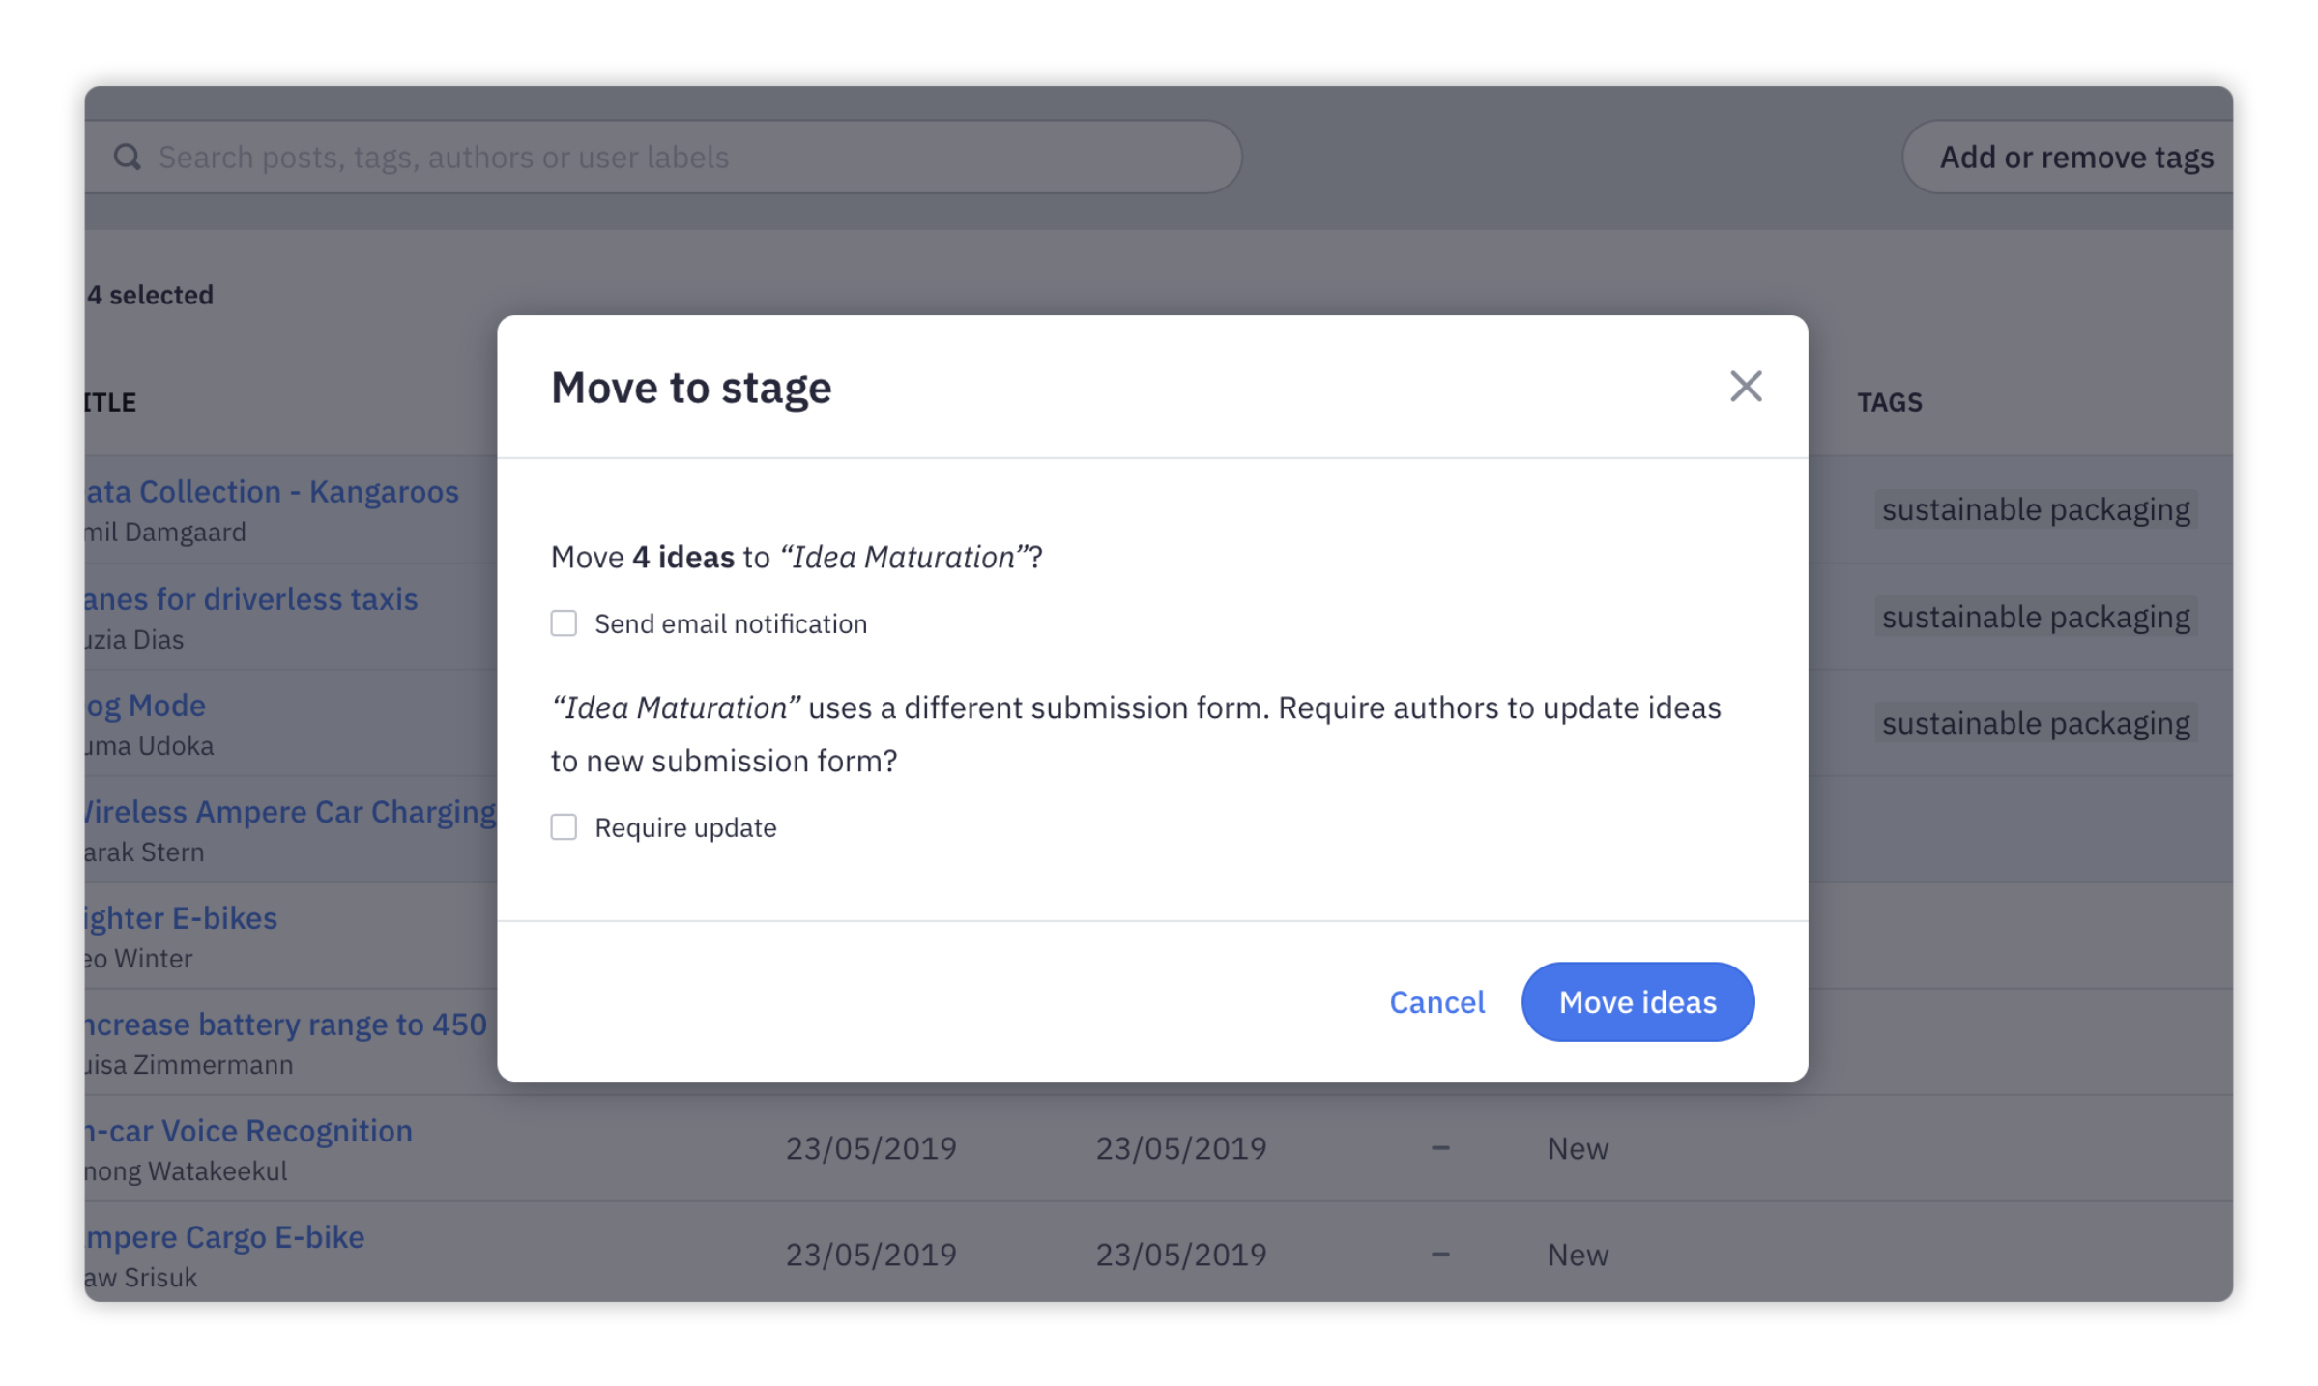Screen dimensions: 2318x1386
Task: Click the TAGS column header
Action: coord(1889,402)
